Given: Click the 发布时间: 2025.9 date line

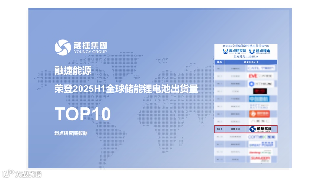Looking at the screenshot, I should coord(246,57).
